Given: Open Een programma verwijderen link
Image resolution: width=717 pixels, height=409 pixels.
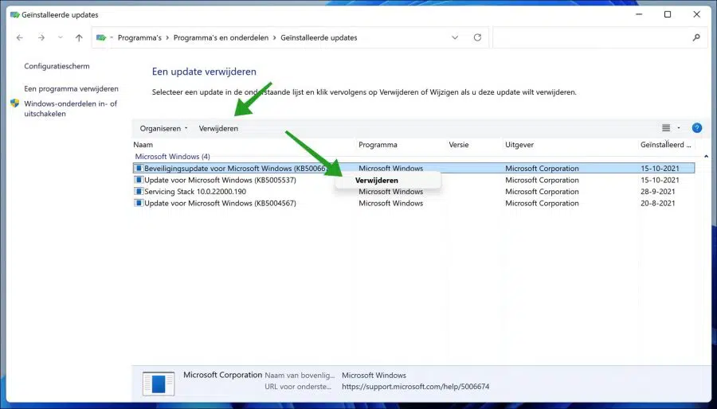Looking at the screenshot, I should point(72,88).
